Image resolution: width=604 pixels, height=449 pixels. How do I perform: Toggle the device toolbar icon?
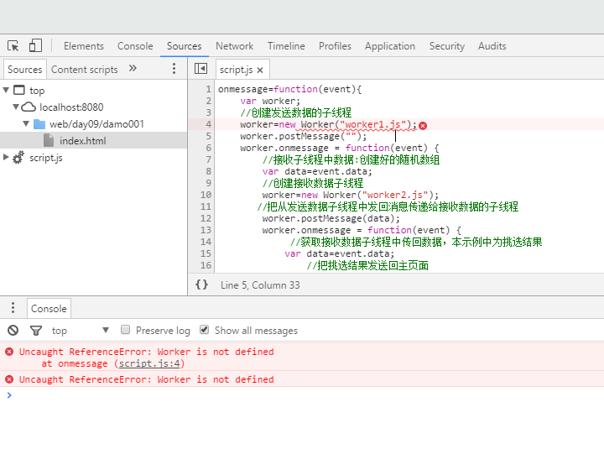[35, 45]
